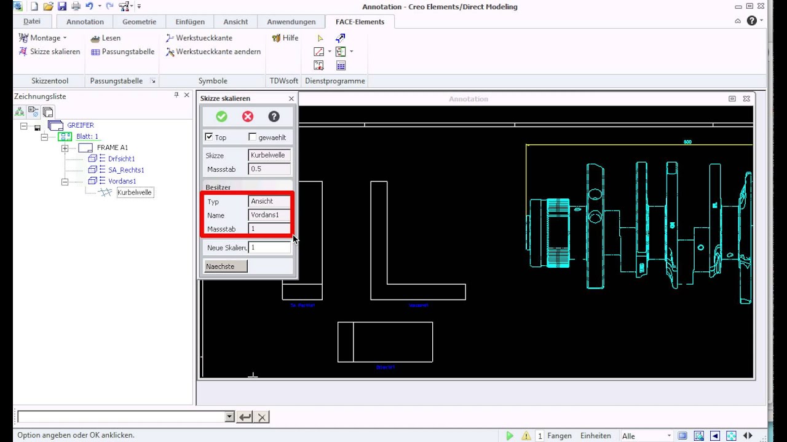Confirm Skizze skalieren with the green checkmark

[221, 117]
